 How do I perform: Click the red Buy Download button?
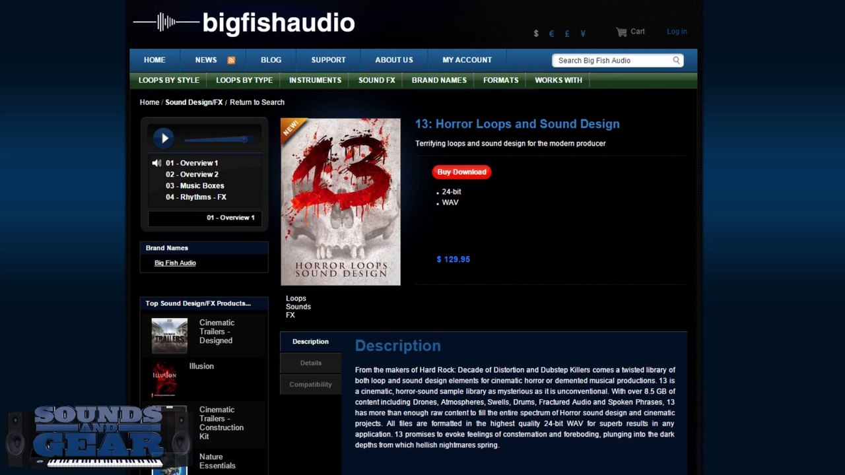pos(461,172)
